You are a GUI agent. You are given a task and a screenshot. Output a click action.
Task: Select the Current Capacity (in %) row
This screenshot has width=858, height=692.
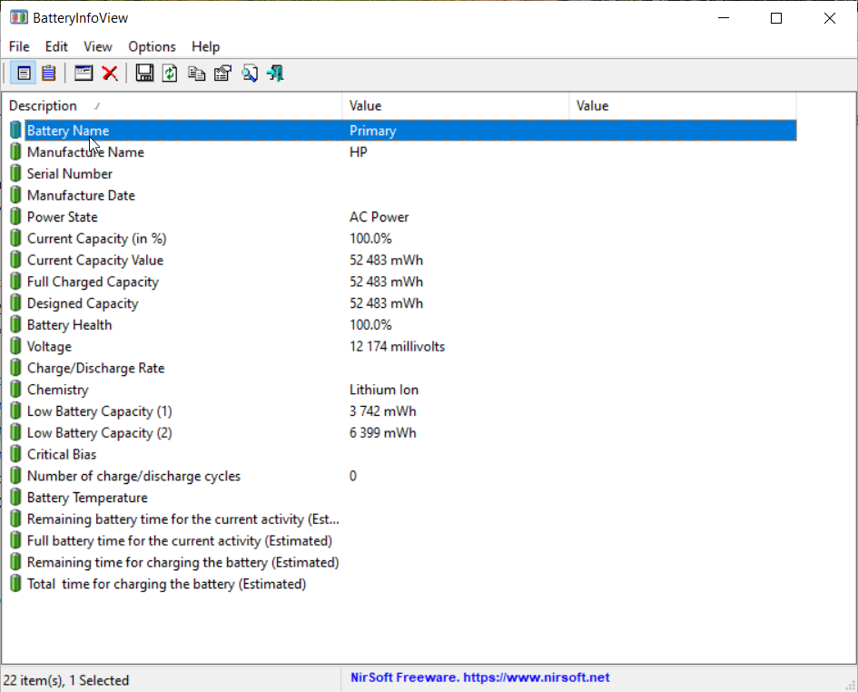tap(403, 239)
